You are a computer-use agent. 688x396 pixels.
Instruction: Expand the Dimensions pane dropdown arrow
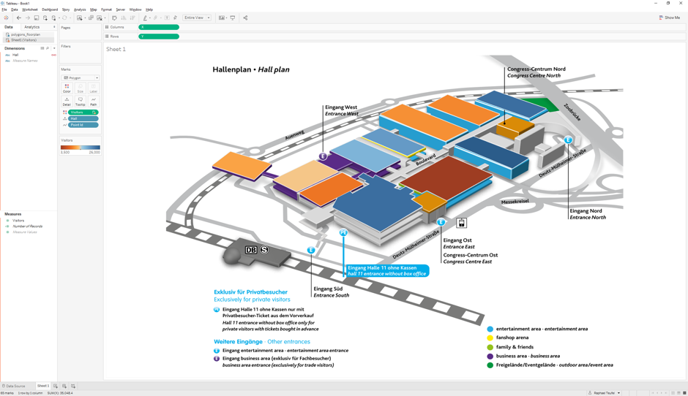(54, 48)
